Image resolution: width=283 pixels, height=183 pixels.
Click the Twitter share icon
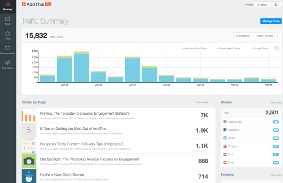coord(225,138)
